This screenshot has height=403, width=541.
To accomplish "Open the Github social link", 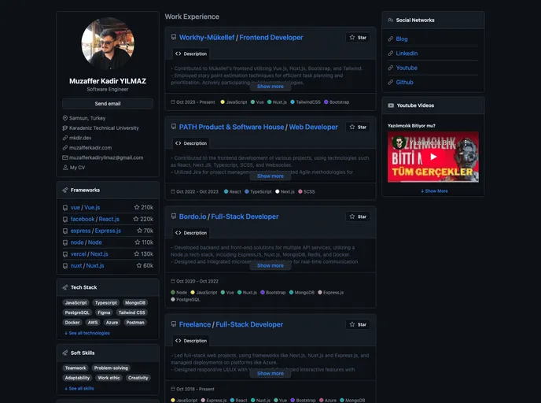I will [404, 83].
